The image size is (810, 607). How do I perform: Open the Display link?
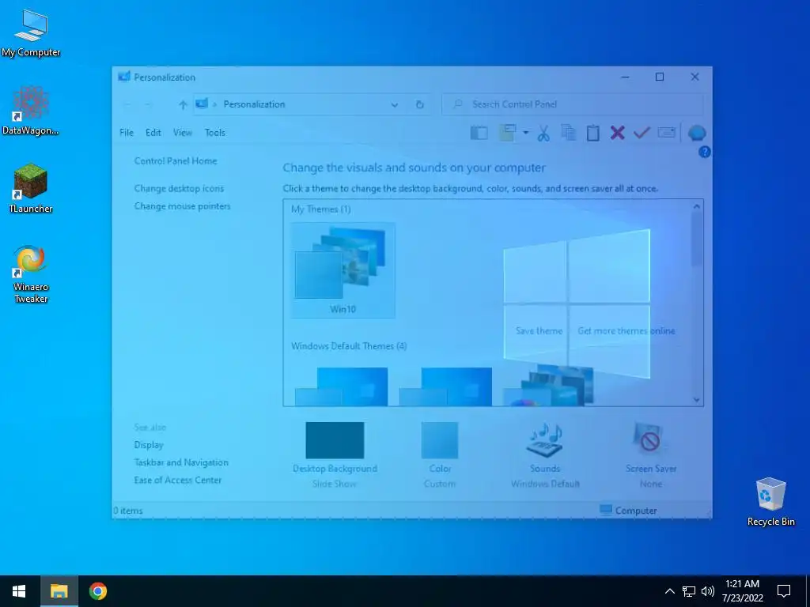[149, 445]
